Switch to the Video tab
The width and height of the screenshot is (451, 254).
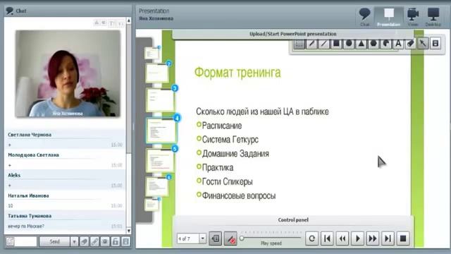413,17
